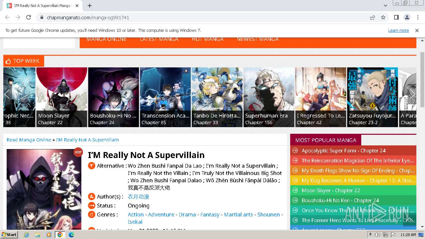The height and width of the screenshot is (239, 425).
Task: Open the NEWEST MANGA menu item
Action: 258,39
